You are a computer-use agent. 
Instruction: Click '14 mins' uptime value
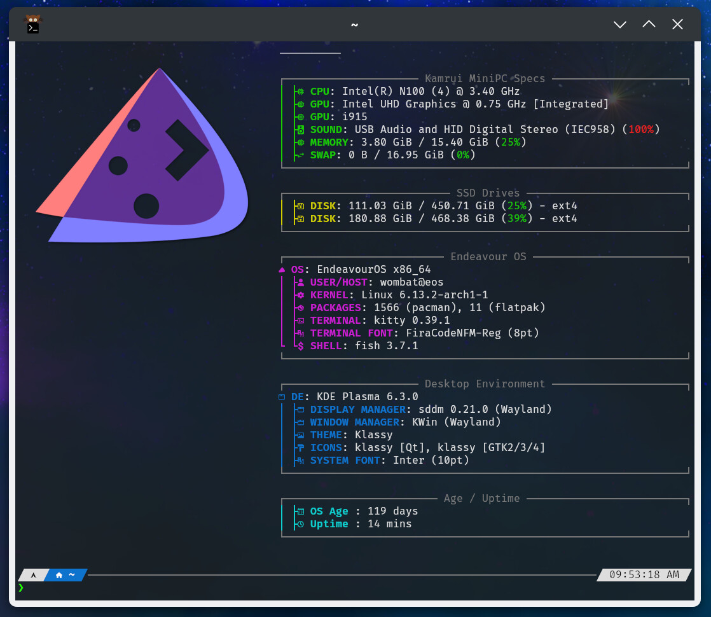[389, 523]
